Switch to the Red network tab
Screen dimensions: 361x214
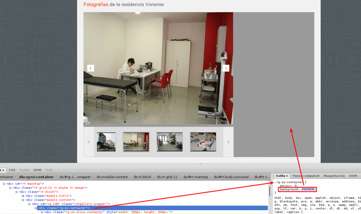pyautogui.click(x=49, y=170)
